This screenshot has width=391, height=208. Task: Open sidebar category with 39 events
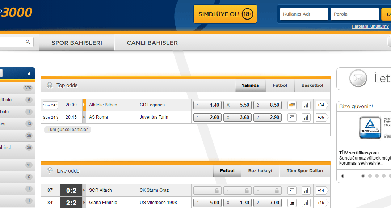[x=17, y=136]
